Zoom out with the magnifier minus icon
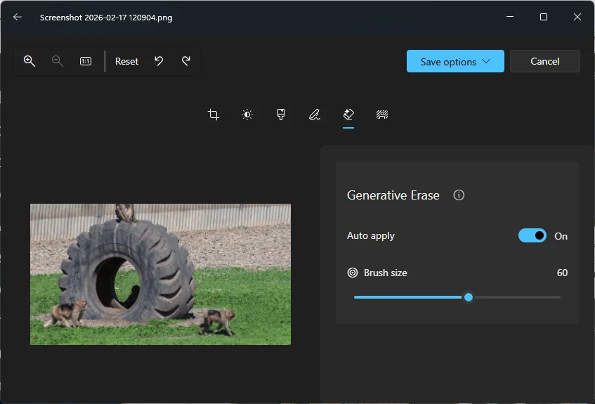The width and height of the screenshot is (595, 404). point(58,61)
